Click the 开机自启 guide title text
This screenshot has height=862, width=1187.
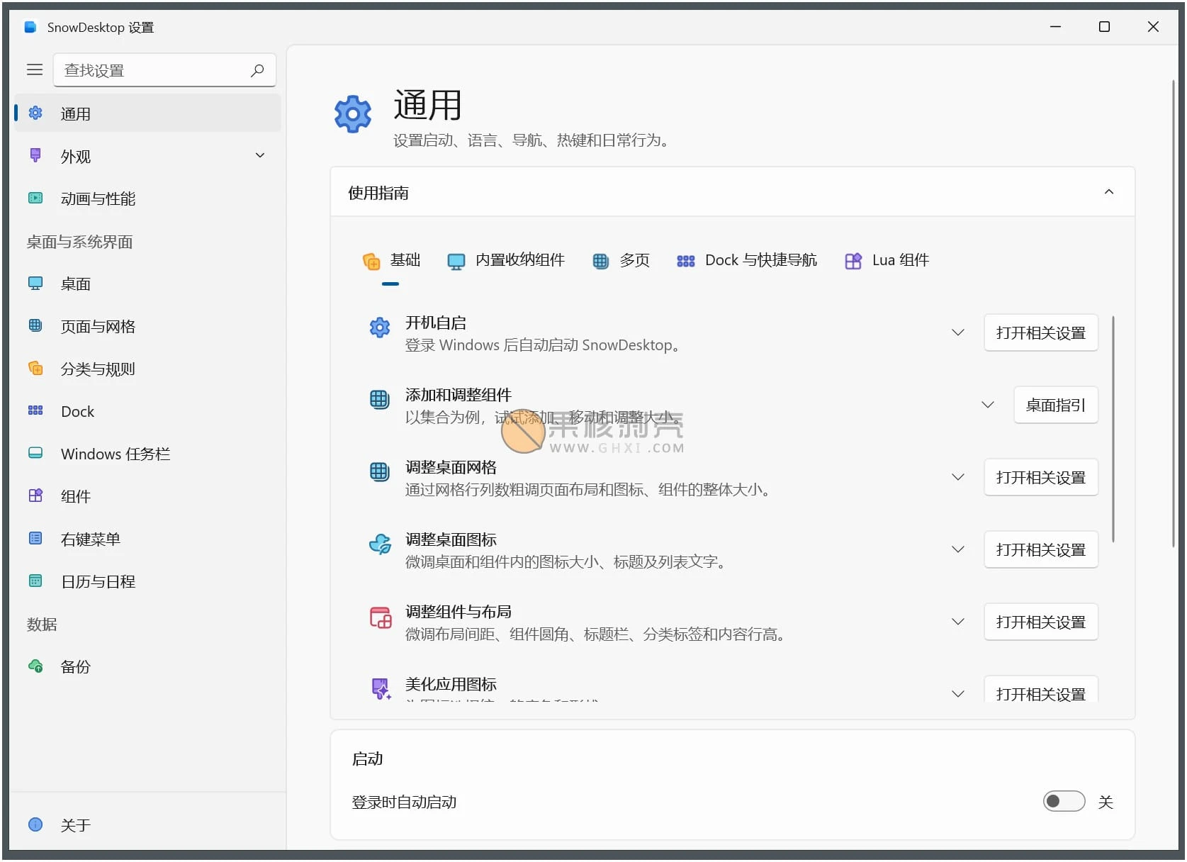(436, 323)
